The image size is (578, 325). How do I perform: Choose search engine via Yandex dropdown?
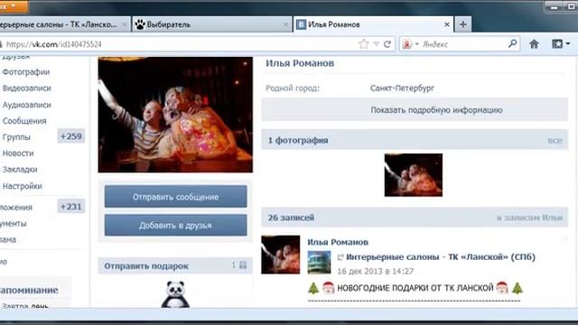coord(410,44)
